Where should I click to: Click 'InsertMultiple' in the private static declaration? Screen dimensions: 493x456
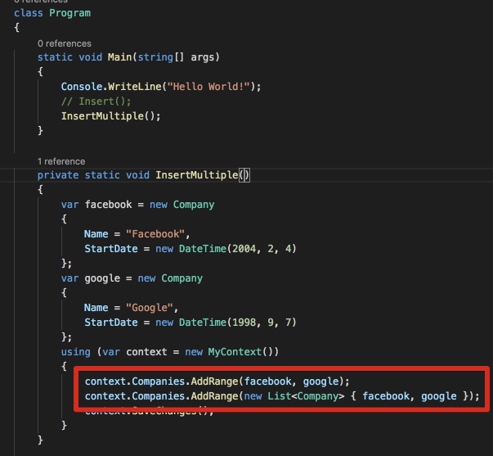point(197,175)
